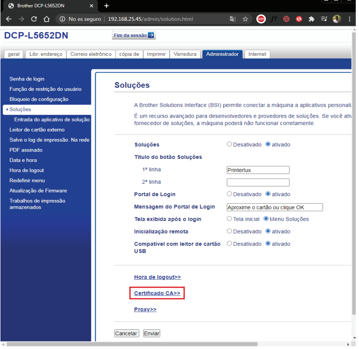This screenshot has width=359, height=349.
Task: Open the Correio eletrônico tab
Action: 91,54
